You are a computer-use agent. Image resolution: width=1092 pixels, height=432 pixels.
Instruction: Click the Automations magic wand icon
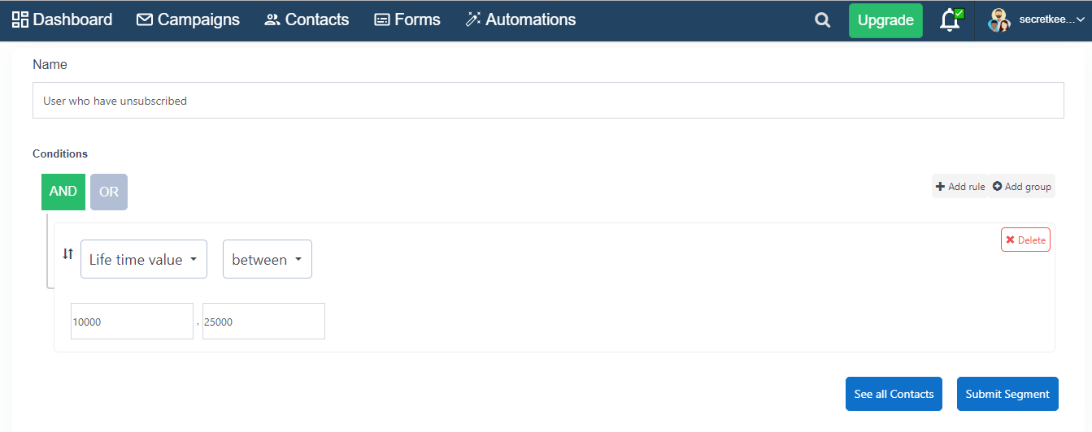473,19
